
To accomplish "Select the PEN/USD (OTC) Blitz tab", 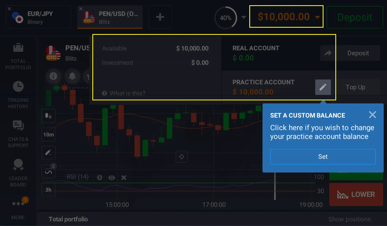I will pos(110,17).
